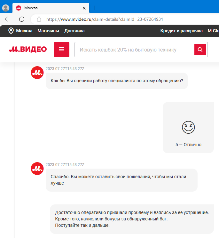Open the M.Club link
This screenshot has height=238, width=219.
(x=213, y=31)
